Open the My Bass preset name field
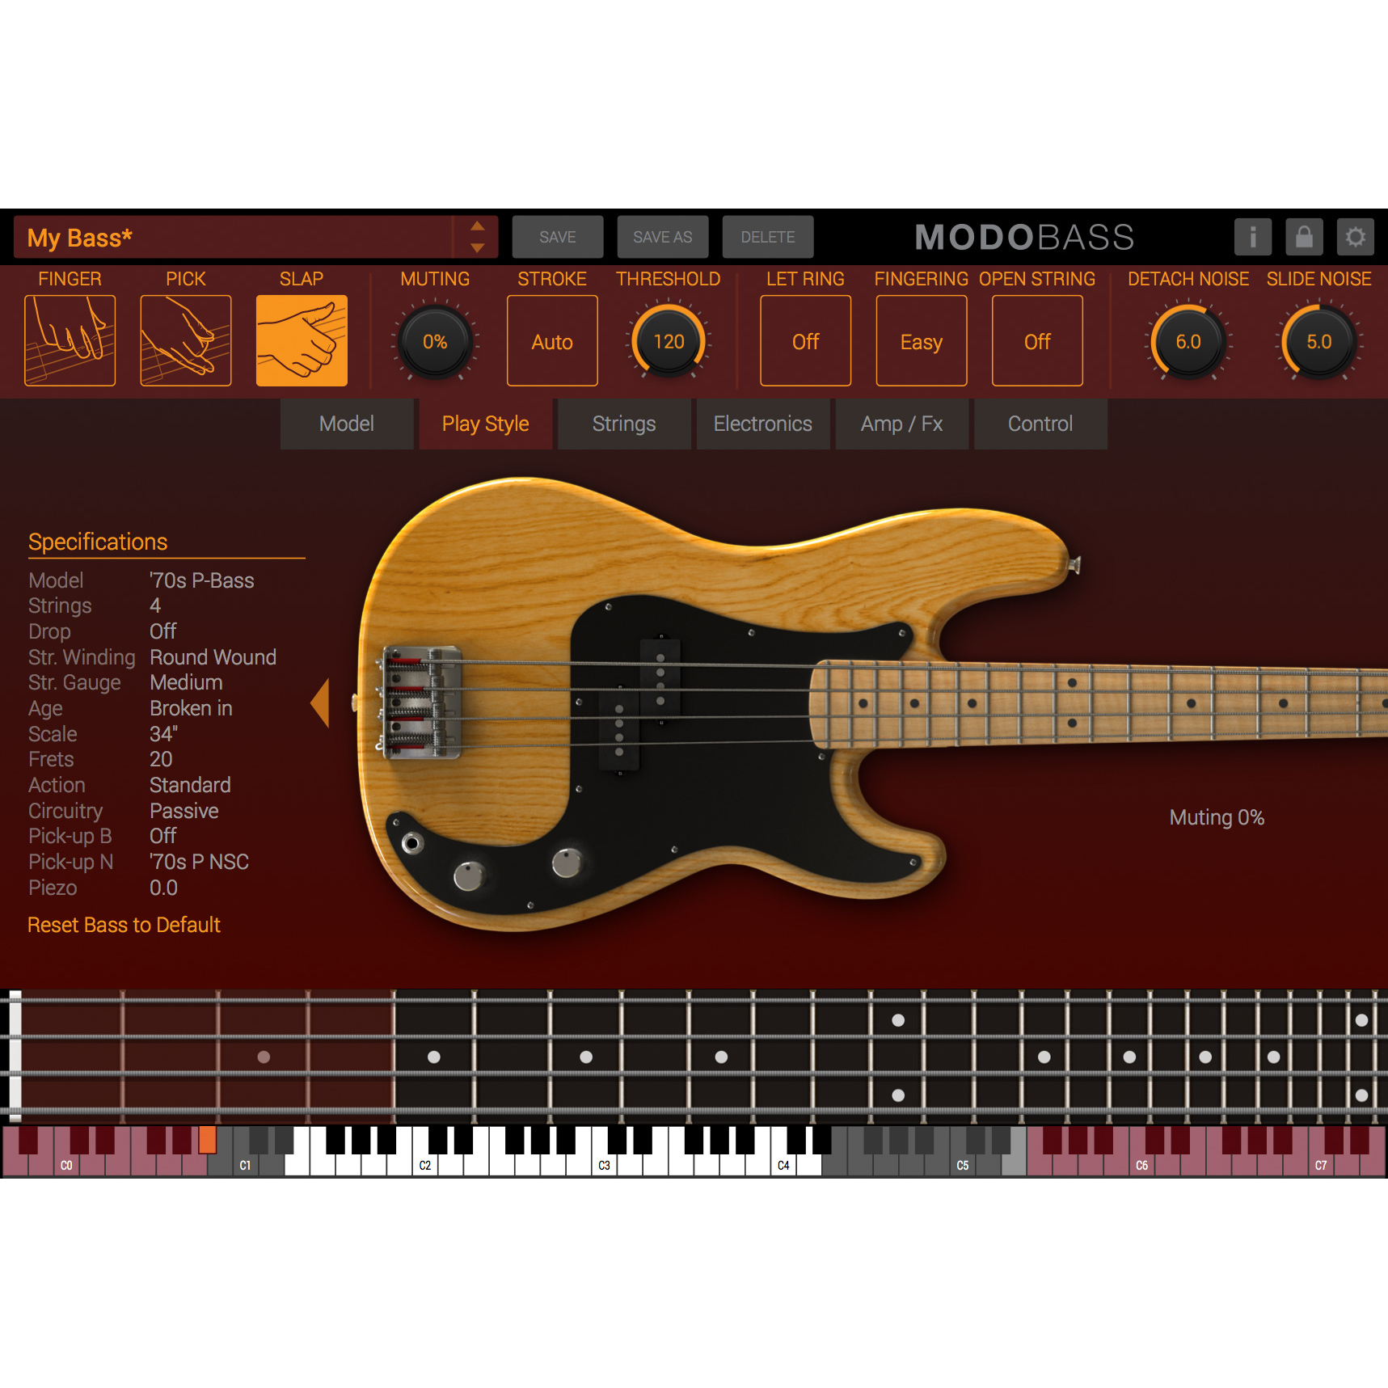The height and width of the screenshot is (1388, 1388). pyautogui.click(x=233, y=237)
